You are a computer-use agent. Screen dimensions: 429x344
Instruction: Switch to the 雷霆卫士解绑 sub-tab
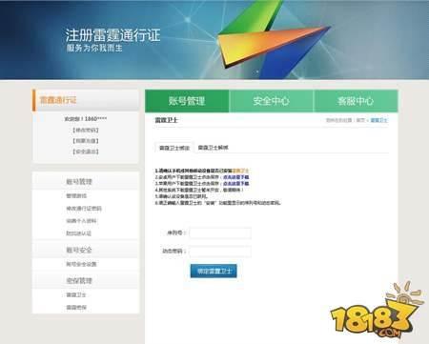(x=214, y=148)
